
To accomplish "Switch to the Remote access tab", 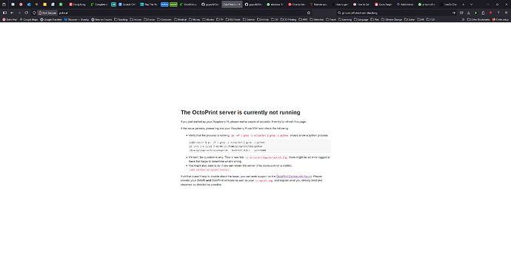I will [x=319, y=4].
